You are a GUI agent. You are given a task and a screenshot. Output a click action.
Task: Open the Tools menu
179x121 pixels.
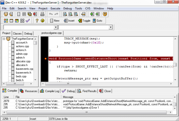pyautogui.click(x=79, y=8)
